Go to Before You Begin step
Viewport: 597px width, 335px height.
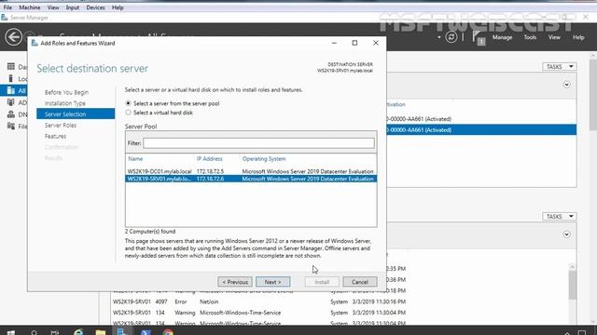(x=66, y=92)
